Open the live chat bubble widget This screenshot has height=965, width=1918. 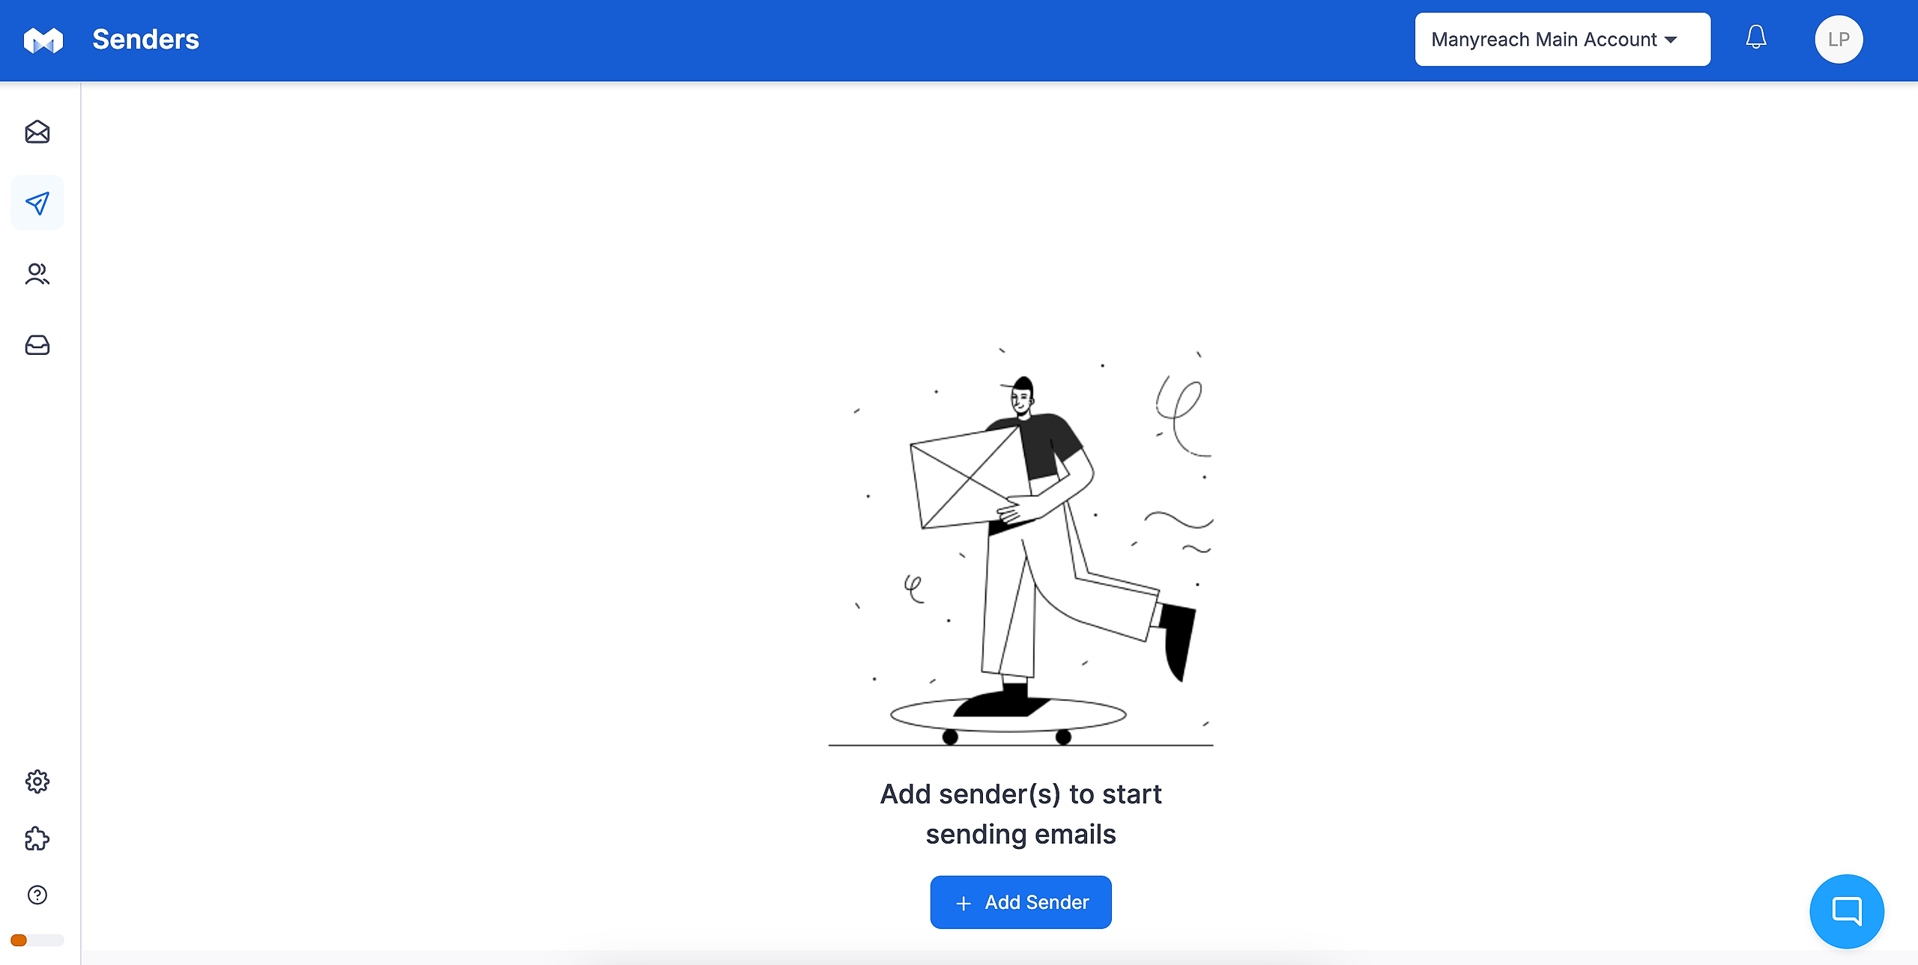1847,911
